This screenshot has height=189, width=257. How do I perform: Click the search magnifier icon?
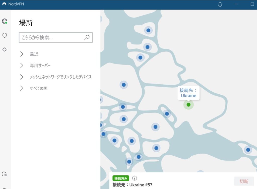pos(87,37)
